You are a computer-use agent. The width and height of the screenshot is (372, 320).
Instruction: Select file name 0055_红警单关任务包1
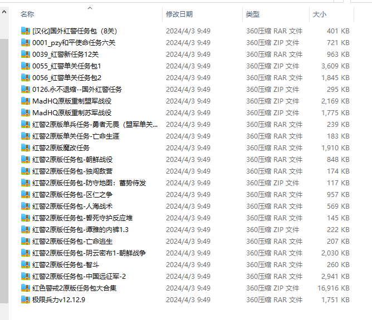67,66
